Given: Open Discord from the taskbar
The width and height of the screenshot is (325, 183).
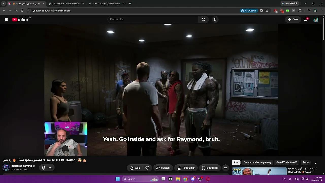Looking at the screenshot, I should pyautogui.click(x=193, y=179).
